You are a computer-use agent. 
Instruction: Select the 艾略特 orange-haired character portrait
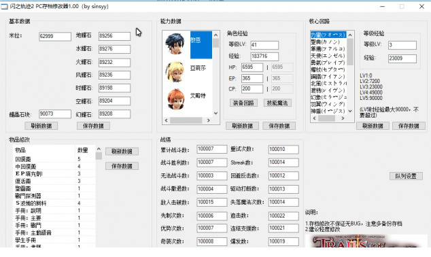tap(175, 99)
